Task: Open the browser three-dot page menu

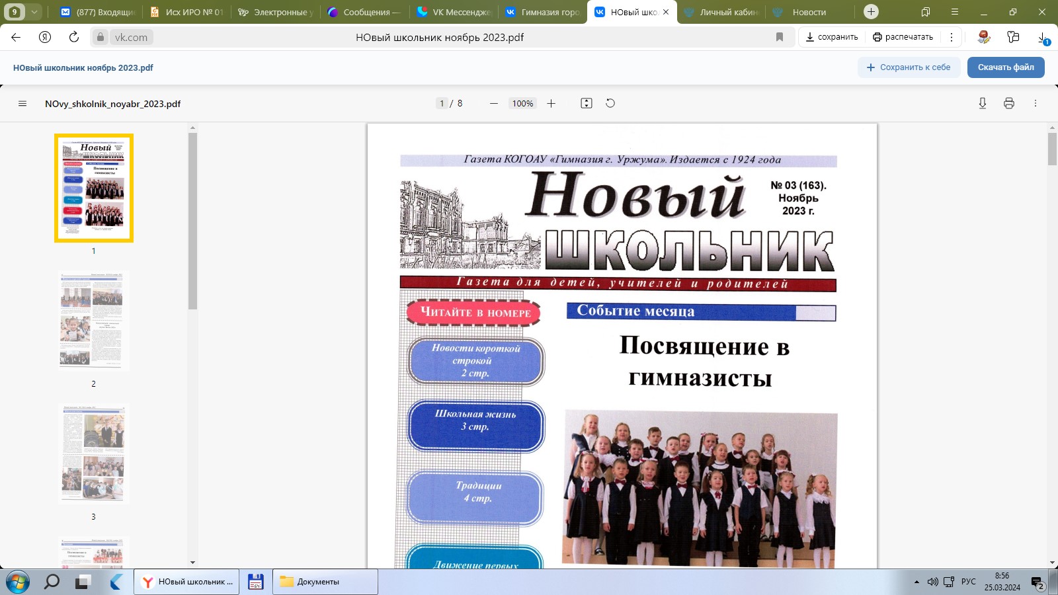Action: (952, 37)
